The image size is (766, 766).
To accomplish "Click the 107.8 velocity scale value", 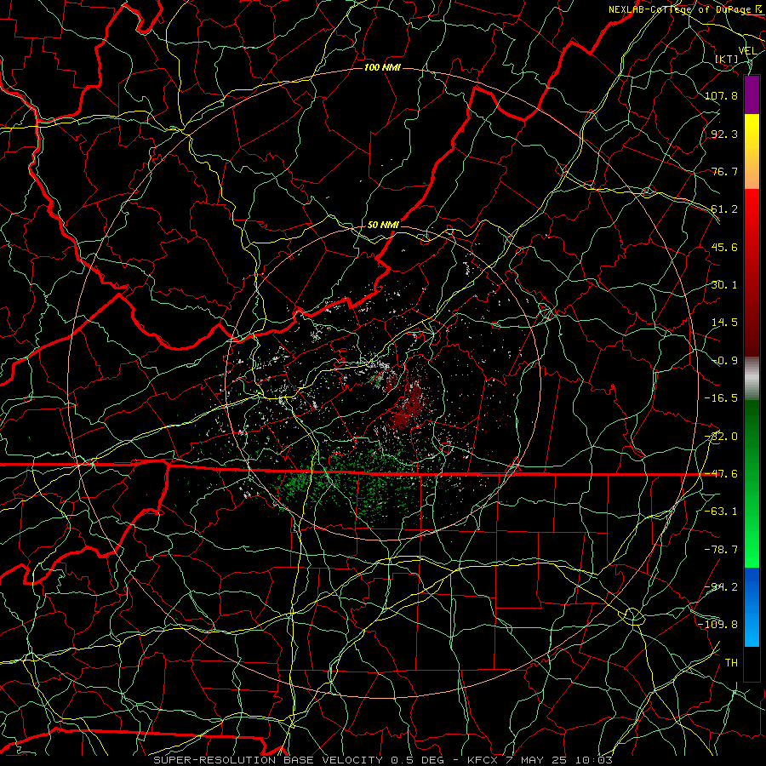I will (x=721, y=95).
